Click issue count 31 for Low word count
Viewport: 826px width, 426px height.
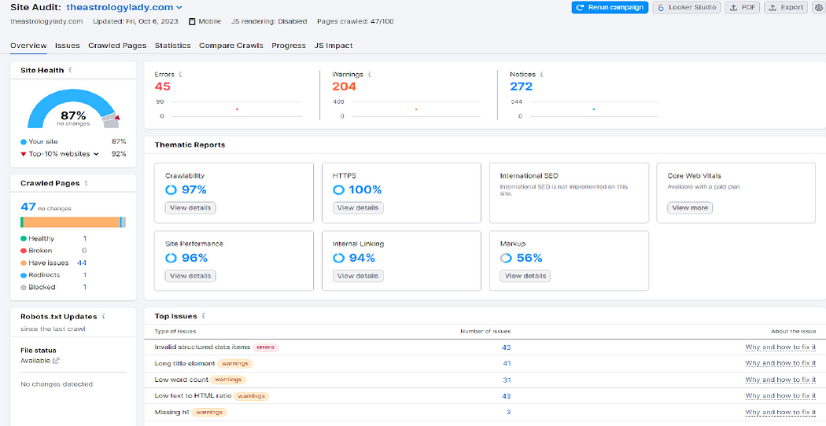point(507,380)
